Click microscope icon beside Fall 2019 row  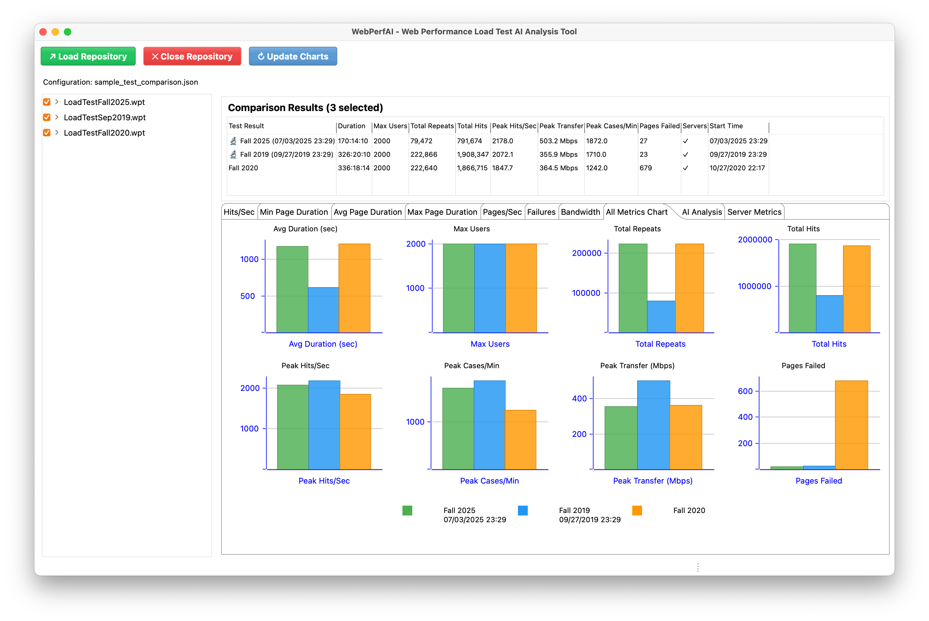click(233, 154)
